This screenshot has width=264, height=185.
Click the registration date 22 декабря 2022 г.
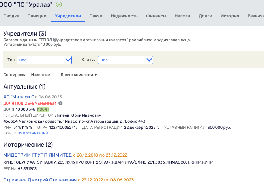coord(141,128)
